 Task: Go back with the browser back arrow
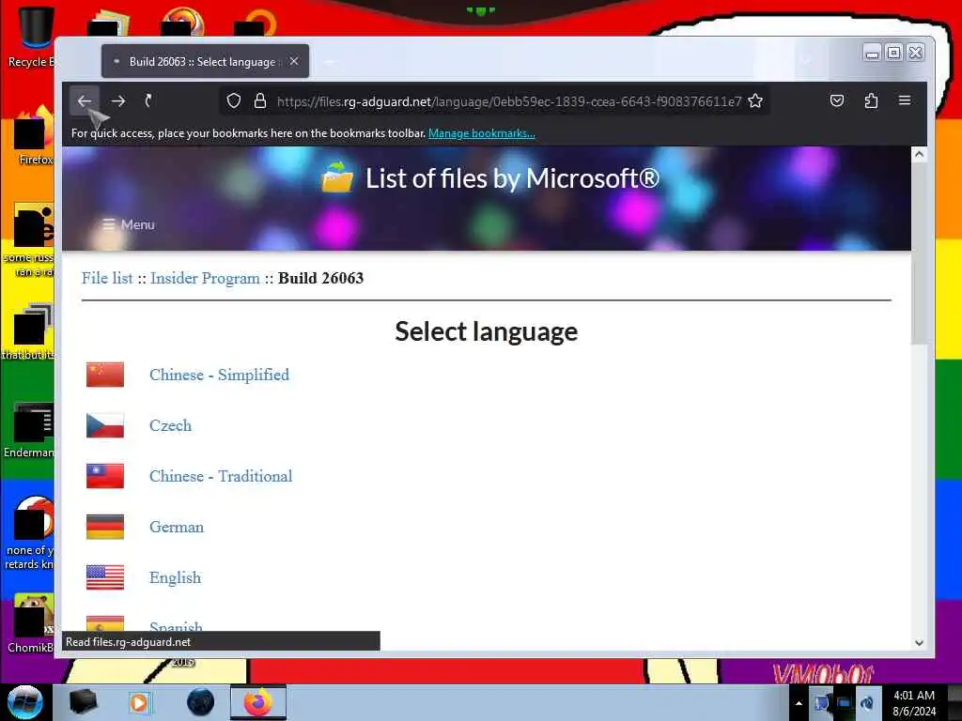click(84, 101)
